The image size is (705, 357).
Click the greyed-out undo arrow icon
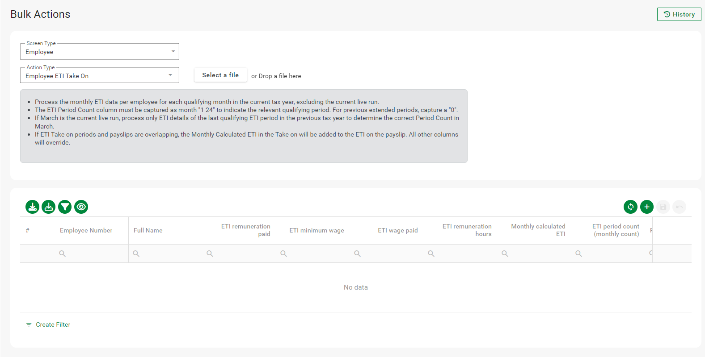[x=679, y=207]
